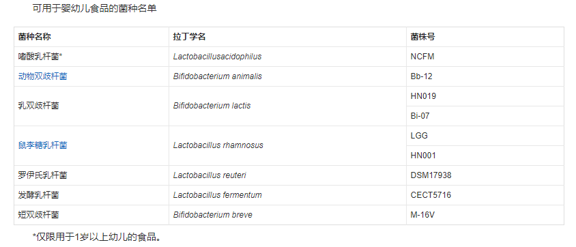The width and height of the screenshot is (576, 247).
Task: Click the HN019 strain cell
Action: (485, 96)
